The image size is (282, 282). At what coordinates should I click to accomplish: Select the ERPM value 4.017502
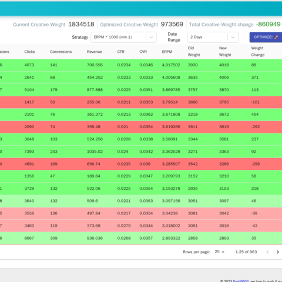click(171, 65)
